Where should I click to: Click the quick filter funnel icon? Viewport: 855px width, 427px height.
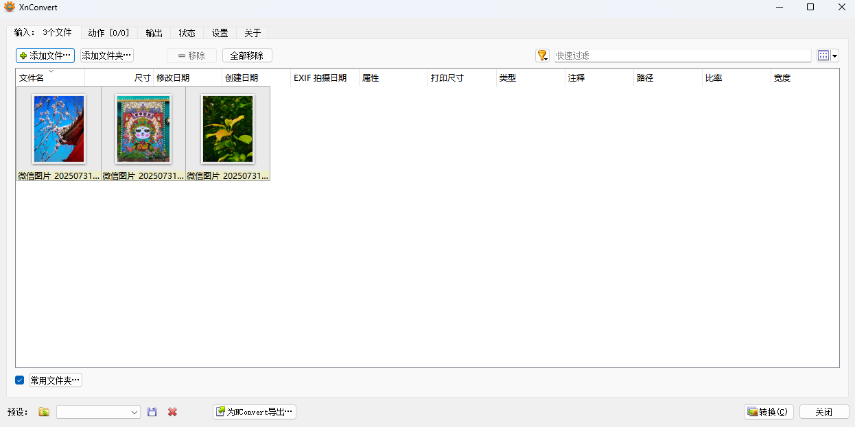click(541, 55)
